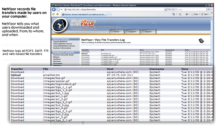Click the search magnifier icon

pos(208,9)
